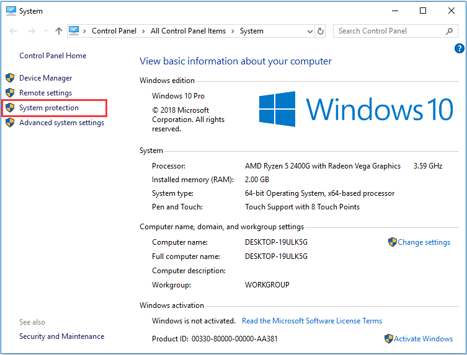467x355 pixels.
Task: Open help via the question mark icon
Action: (459, 48)
